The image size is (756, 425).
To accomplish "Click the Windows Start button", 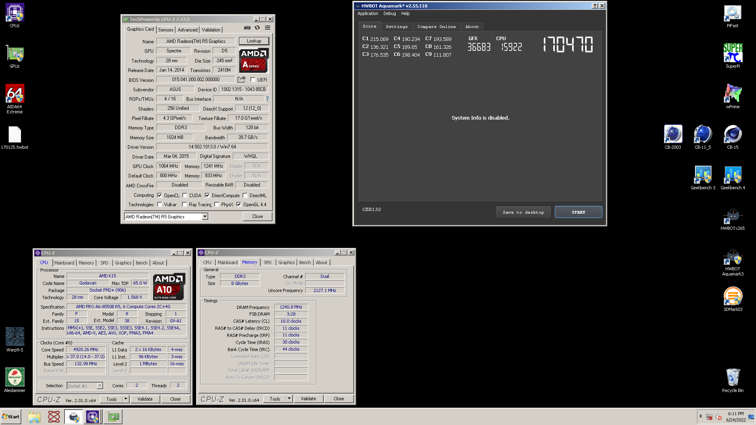I will [11, 417].
